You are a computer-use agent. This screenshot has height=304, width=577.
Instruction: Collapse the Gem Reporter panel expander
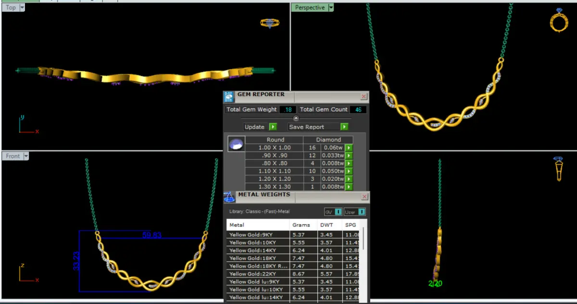click(x=296, y=118)
